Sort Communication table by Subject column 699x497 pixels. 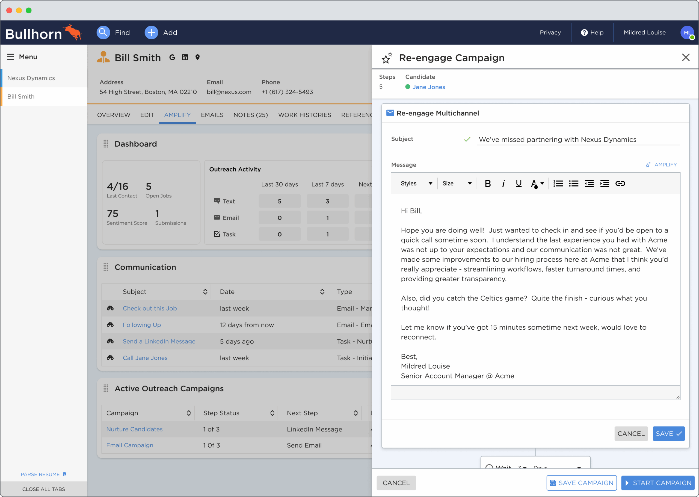(205, 292)
